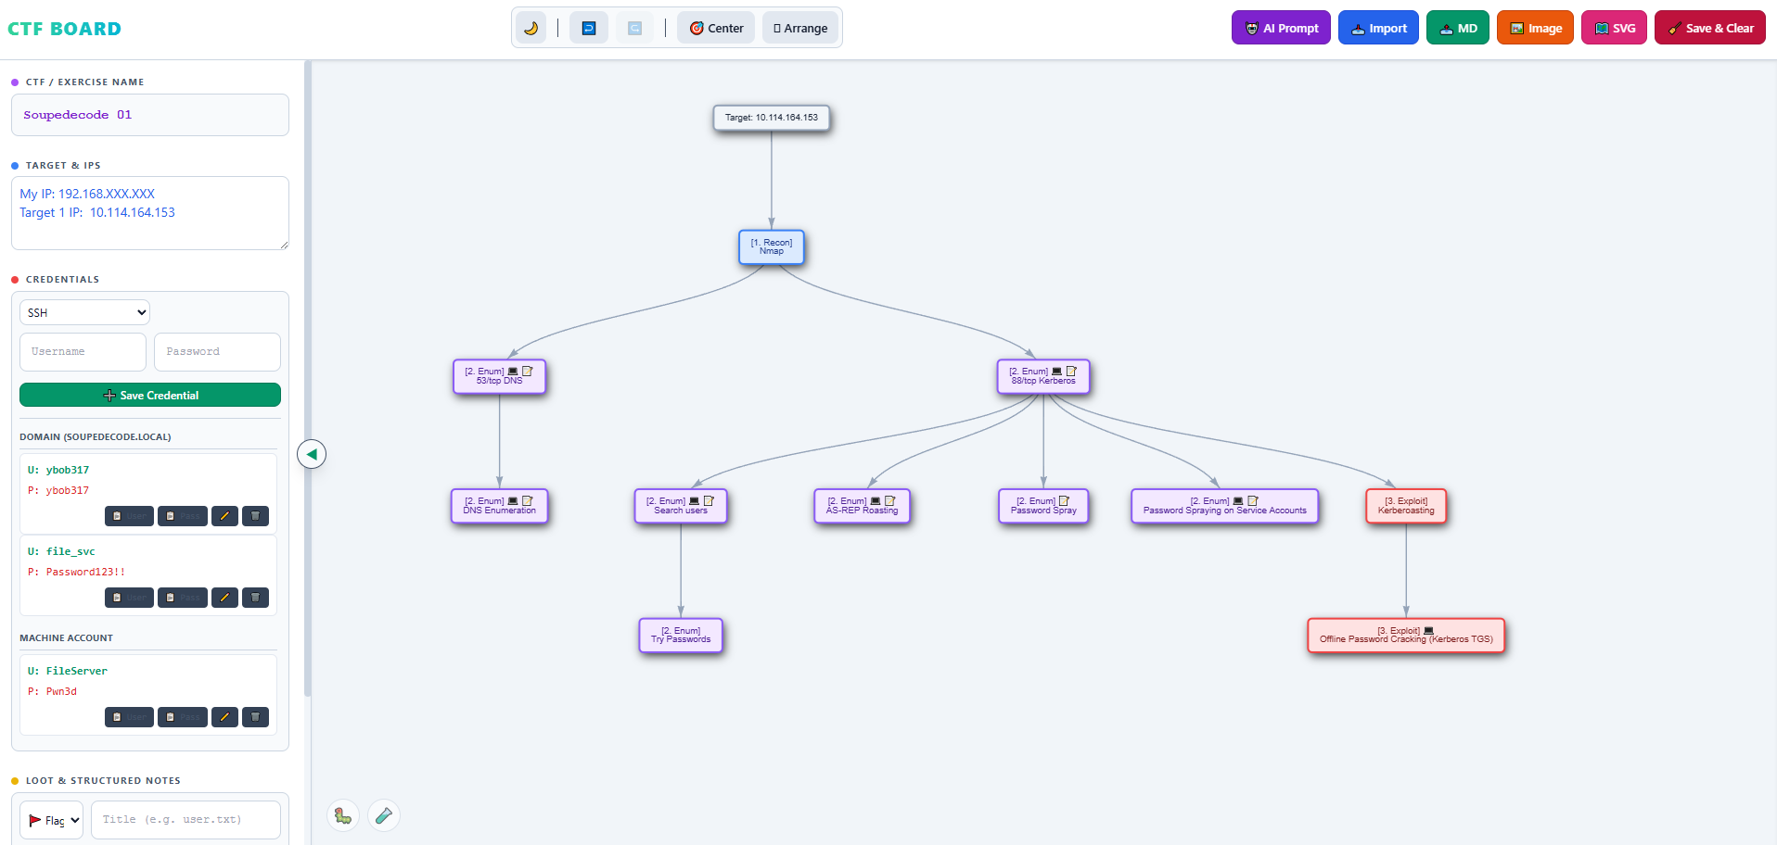This screenshot has width=1777, height=845.
Task: Select the AS-REP Roasting node
Action: tap(862, 506)
